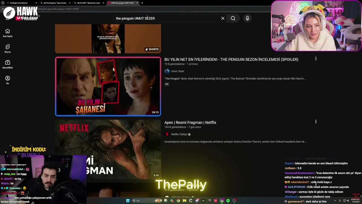Open Netflix Türkiye channel name link
The image size is (362, 204).
click(179, 134)
